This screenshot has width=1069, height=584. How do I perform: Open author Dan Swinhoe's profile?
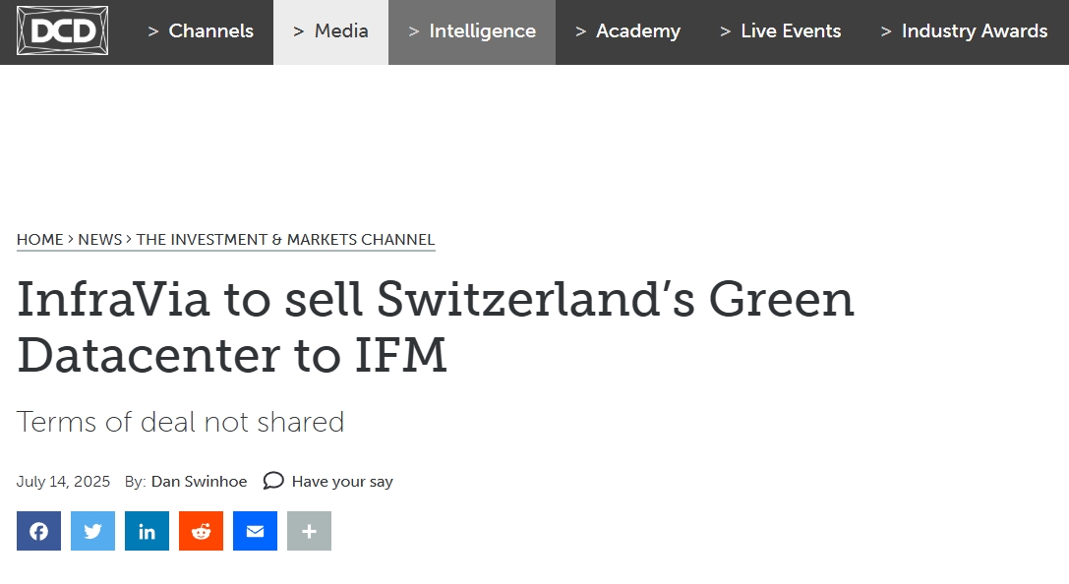pos(199,481)
